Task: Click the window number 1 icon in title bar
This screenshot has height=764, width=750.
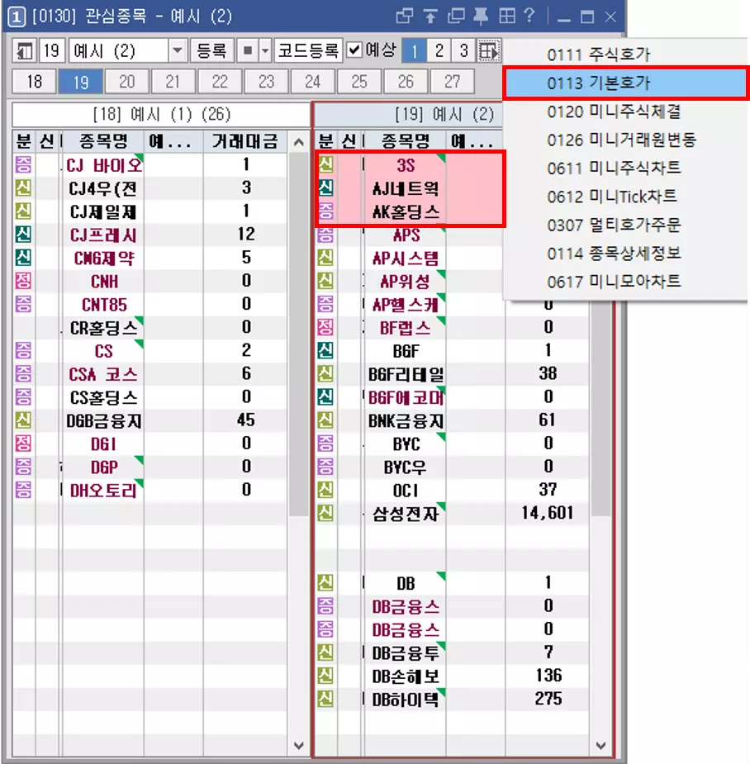Action: click(16, 17)
